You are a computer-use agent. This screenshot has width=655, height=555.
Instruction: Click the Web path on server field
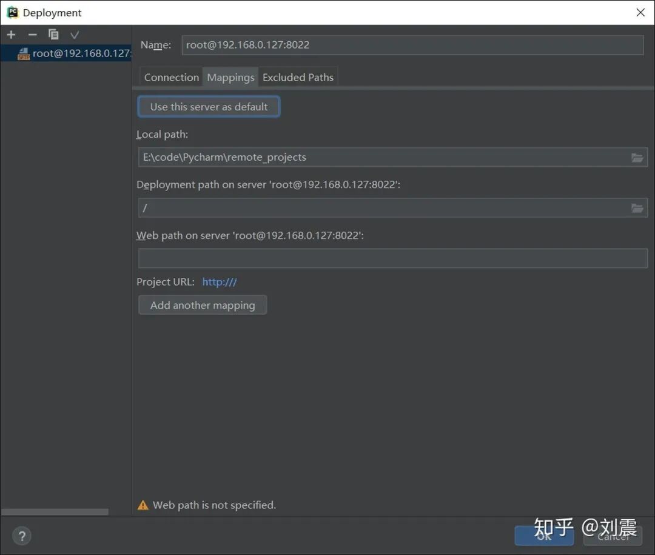point(392,258)
